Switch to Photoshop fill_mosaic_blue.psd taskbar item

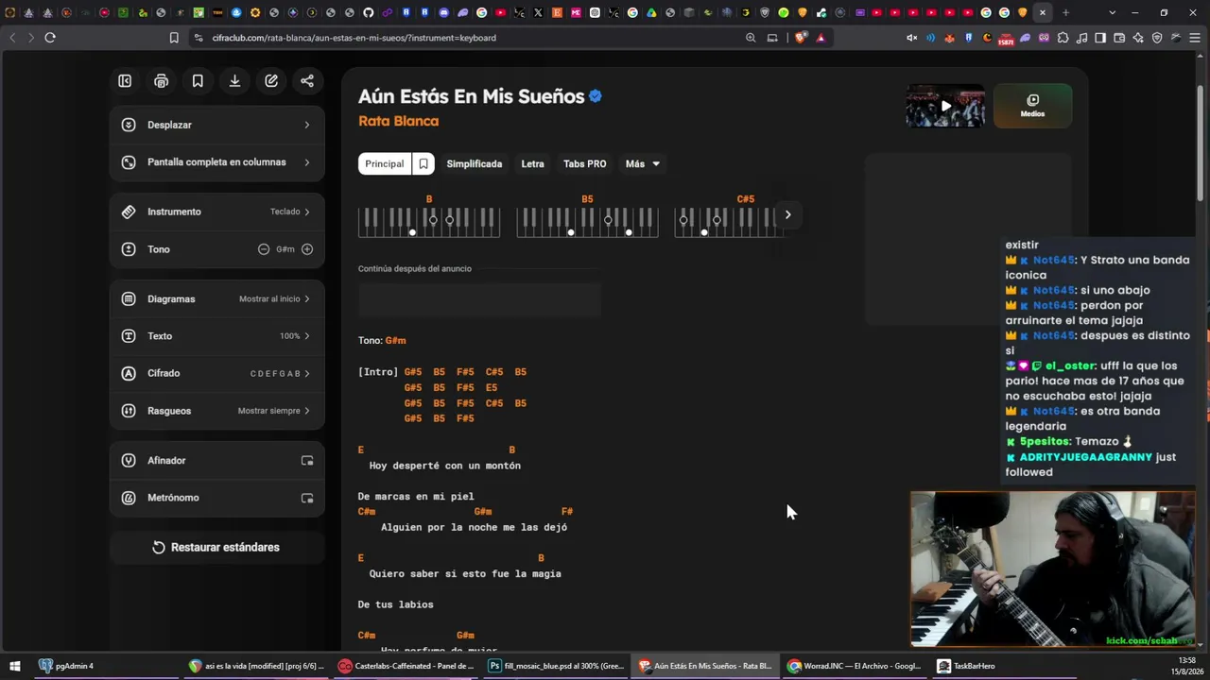(556, 666)
